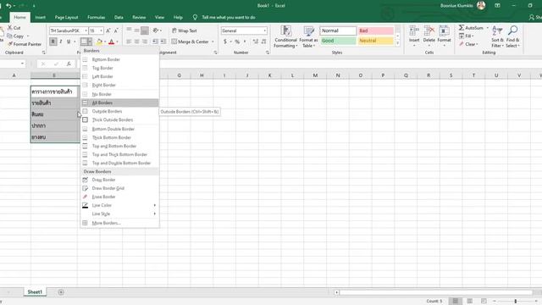Toggle Align Right

145,42
